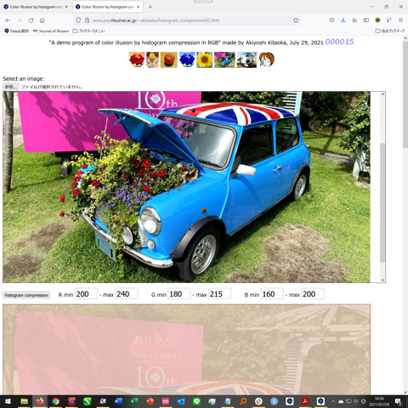Bookmark this page with the star icon
Screen dimensions: 408x408
[x=296, y=20]
